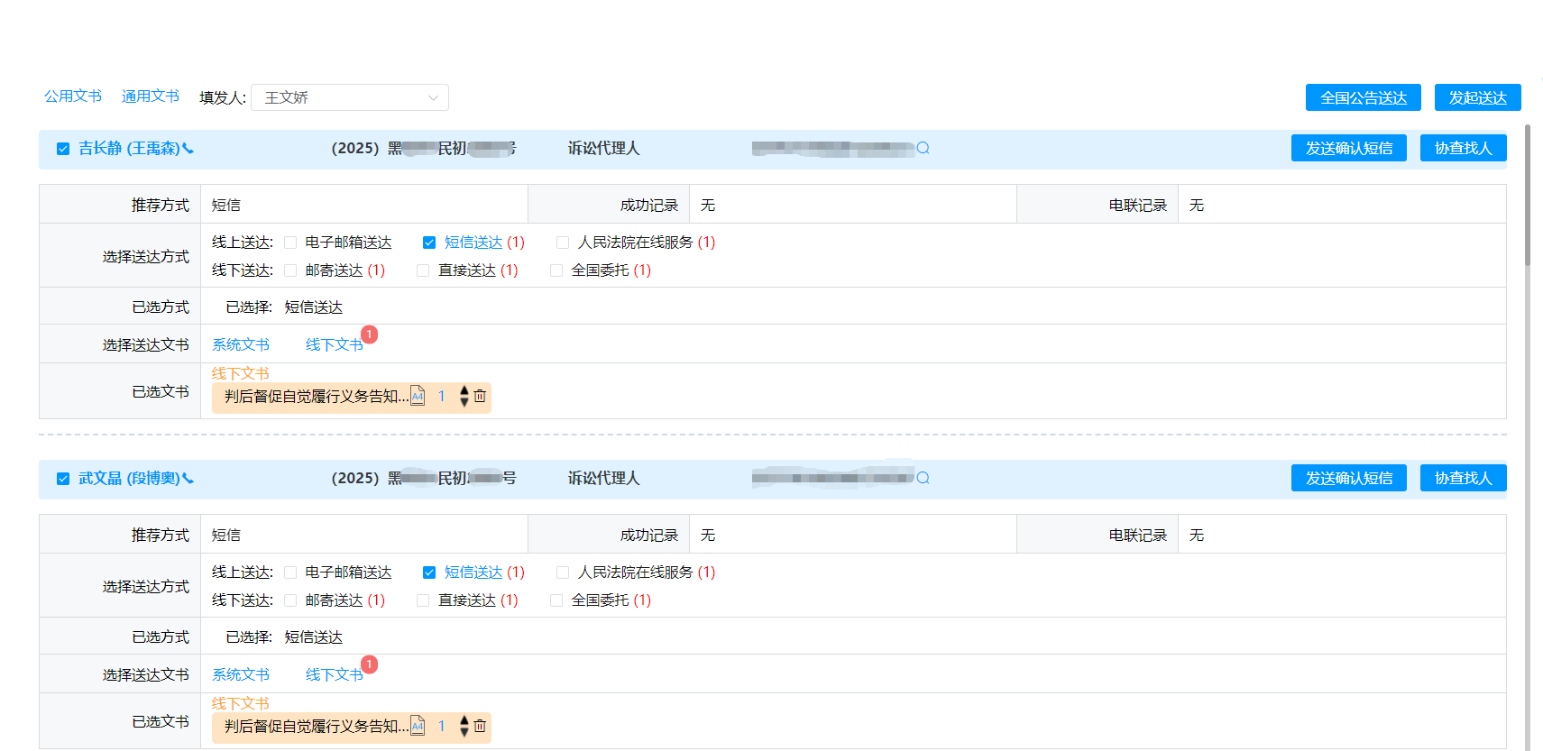Deselect the 吉长静 (王禹森) recipient checkbox
The image size is (1543, 751).
pyautogui.click(x=63, y=149)
